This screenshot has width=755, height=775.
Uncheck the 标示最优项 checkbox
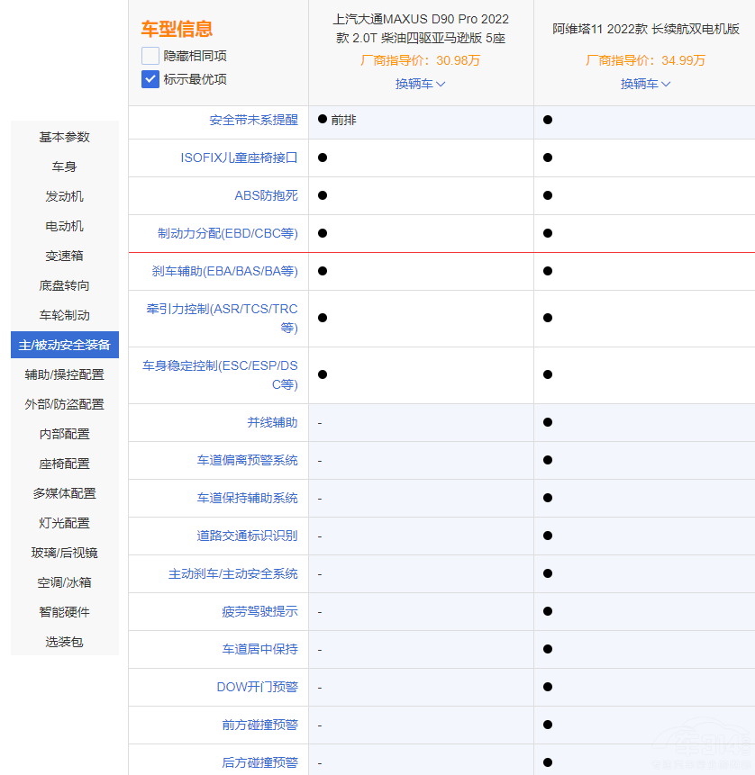pyautogui.click(x=150, y=79)
